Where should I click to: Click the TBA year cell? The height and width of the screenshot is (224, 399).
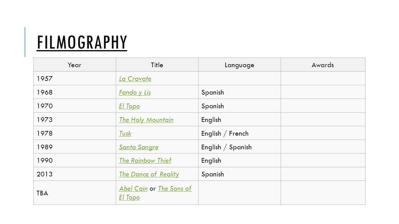point(75,193)
